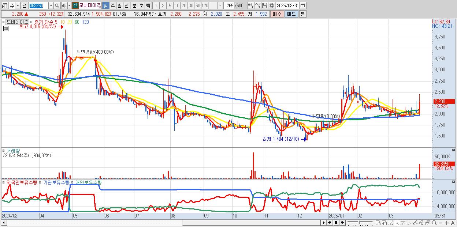This screenshot has width=457, height=227.
Task: Click the bottom zoom slider handle
Action: coord(359,223)
